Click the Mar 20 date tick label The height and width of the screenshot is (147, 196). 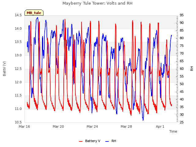(58, 126)
